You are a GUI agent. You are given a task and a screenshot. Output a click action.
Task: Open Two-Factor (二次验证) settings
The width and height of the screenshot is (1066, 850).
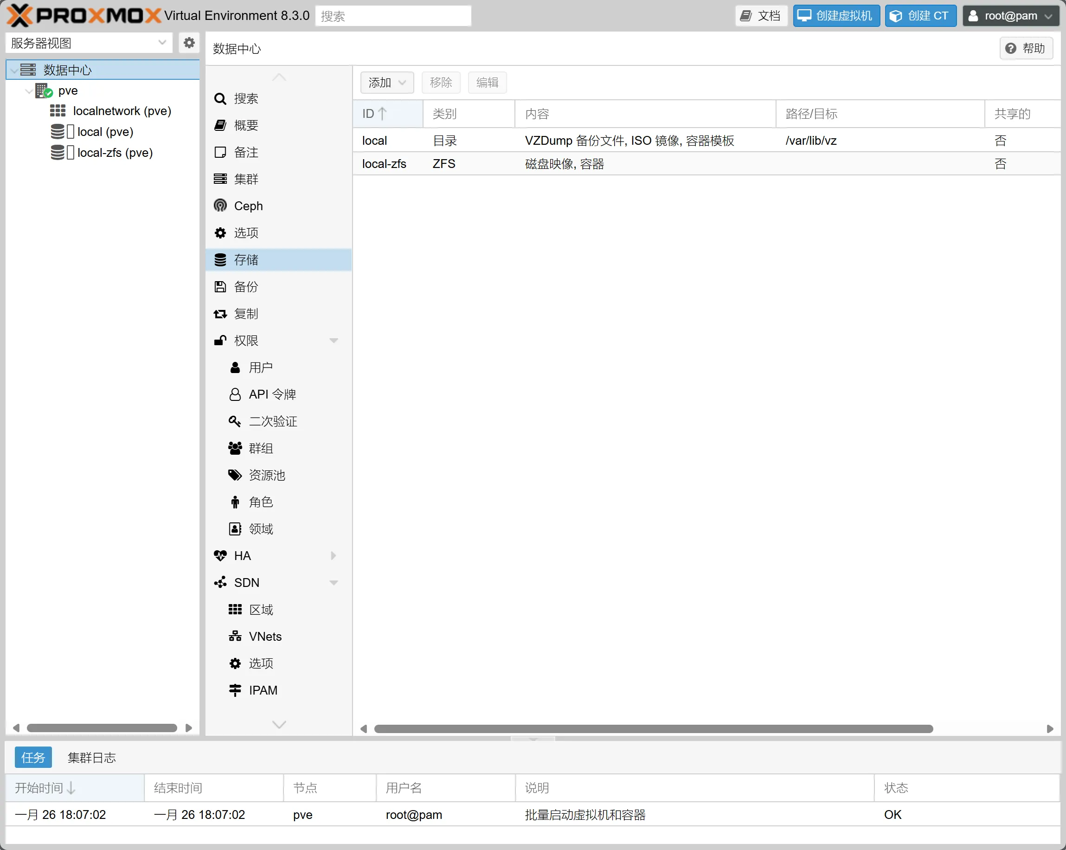click(272, 421)
